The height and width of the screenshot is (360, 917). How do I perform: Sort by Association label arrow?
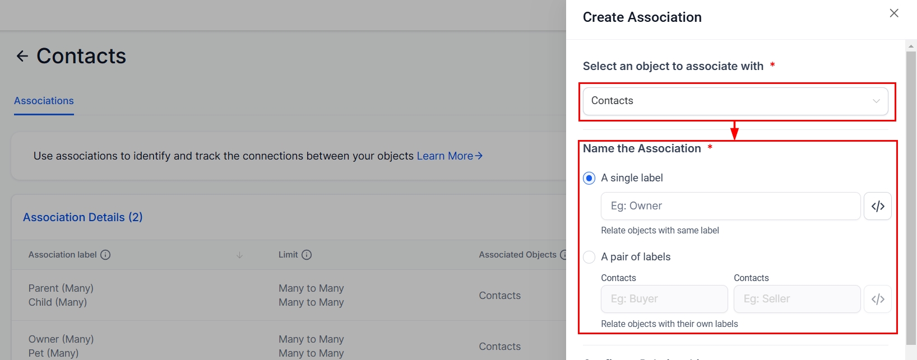pyautogui.click(x=239, y=255)
